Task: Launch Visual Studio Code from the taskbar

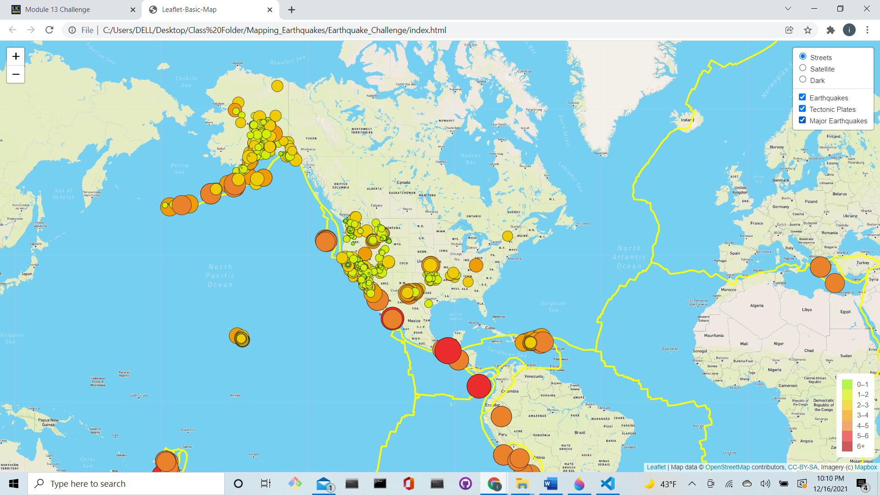Action: coord(607,483)
